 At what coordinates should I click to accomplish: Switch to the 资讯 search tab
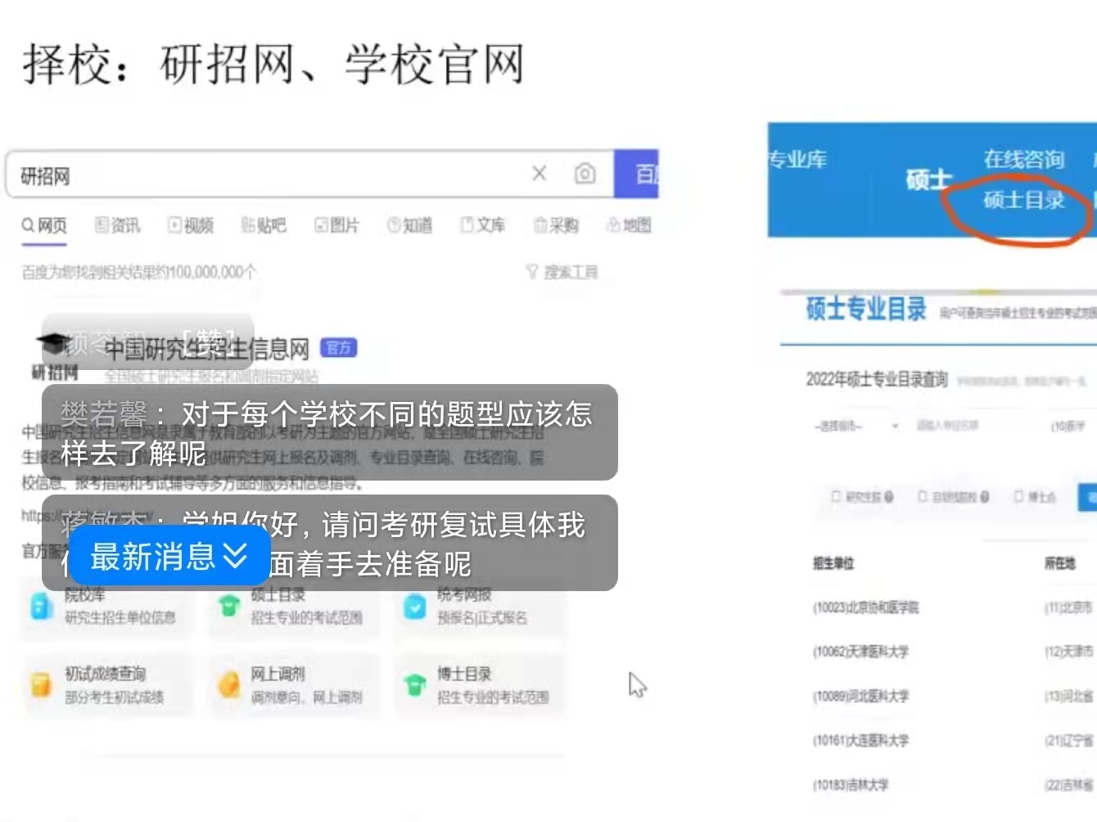pos(118,225)
